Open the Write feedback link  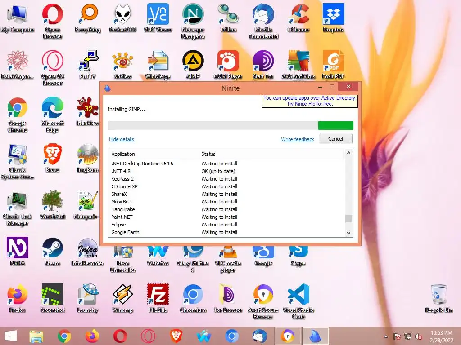(x=298, y=139)
